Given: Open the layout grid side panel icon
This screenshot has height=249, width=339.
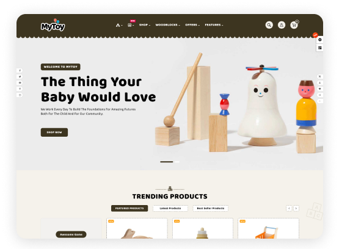Looking at the screenshot, I should coord(319,48).
